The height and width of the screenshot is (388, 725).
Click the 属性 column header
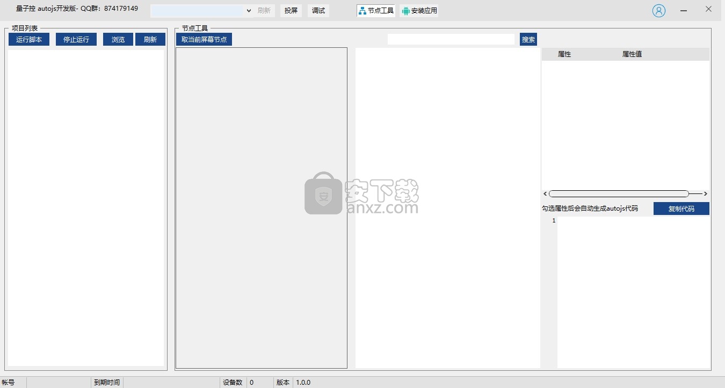[x=564, y=54]
